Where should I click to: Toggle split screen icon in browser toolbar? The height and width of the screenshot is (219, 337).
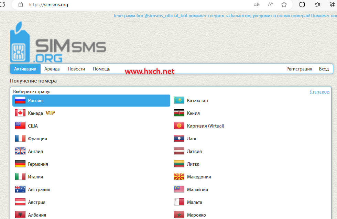pos(302,4)
